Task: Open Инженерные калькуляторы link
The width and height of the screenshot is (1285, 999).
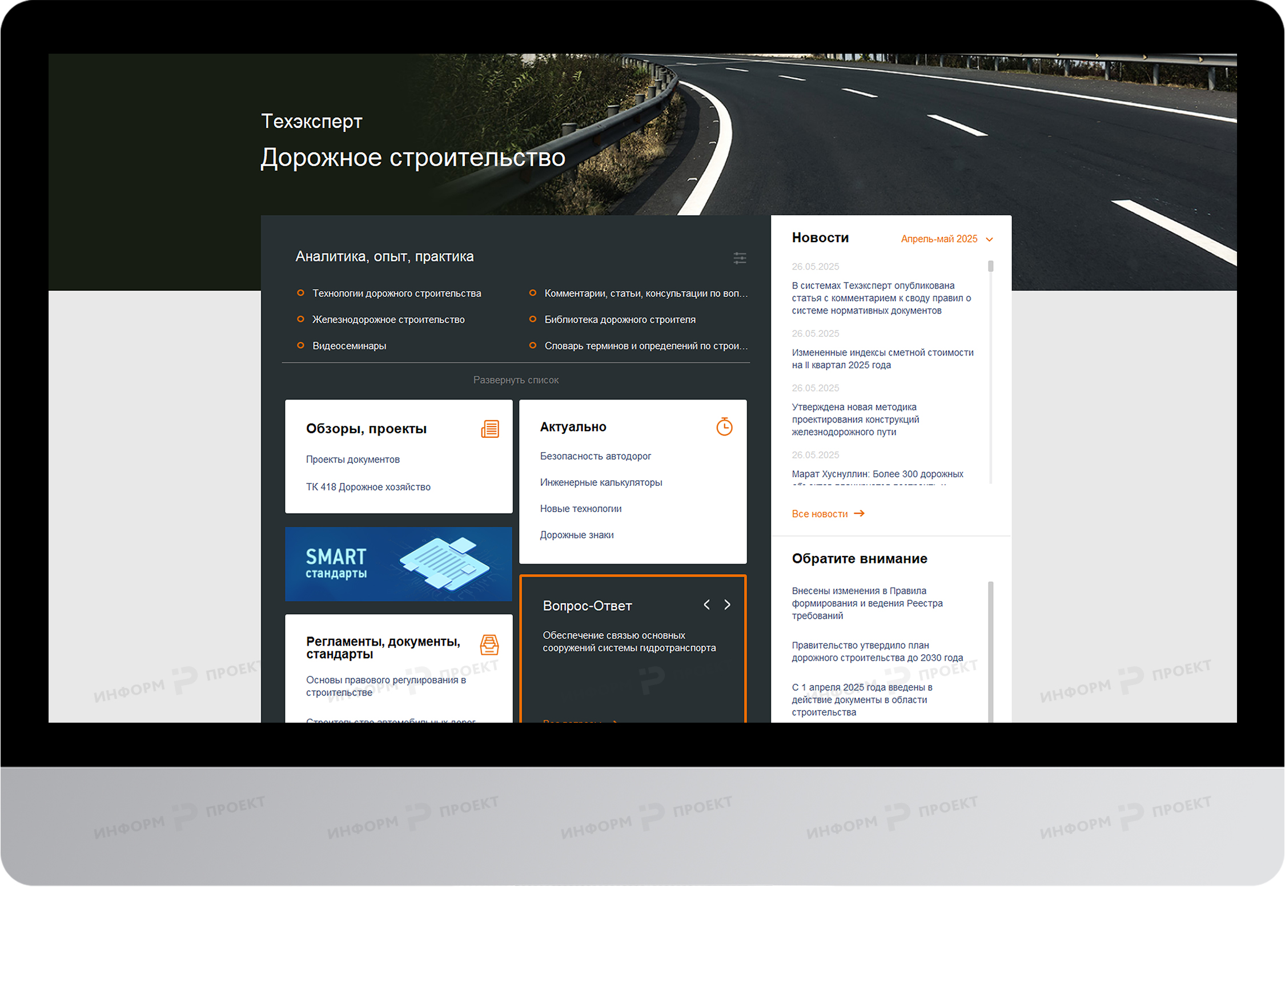Action: (601, 482)
